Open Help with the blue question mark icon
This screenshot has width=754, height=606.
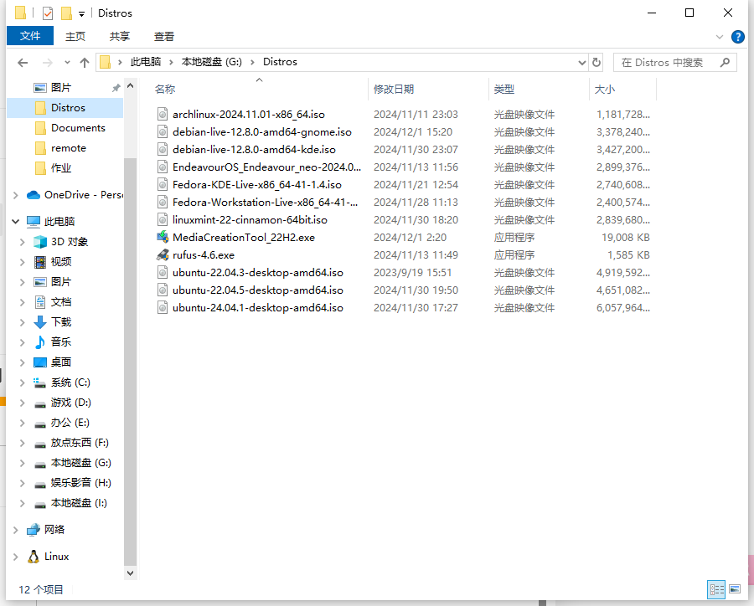point(737,37)
